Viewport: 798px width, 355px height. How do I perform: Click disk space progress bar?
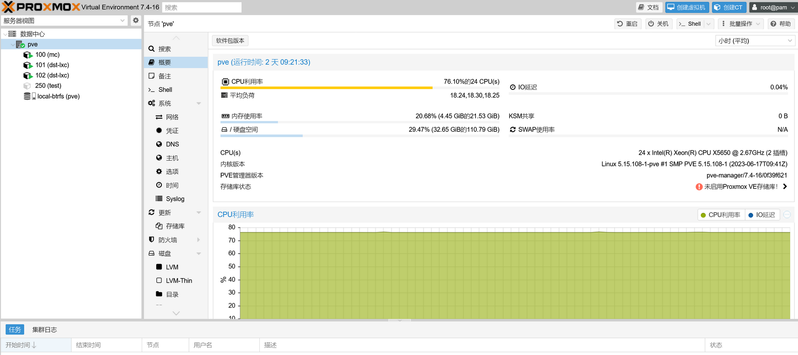pyautogui.click(x=360, y=136)
